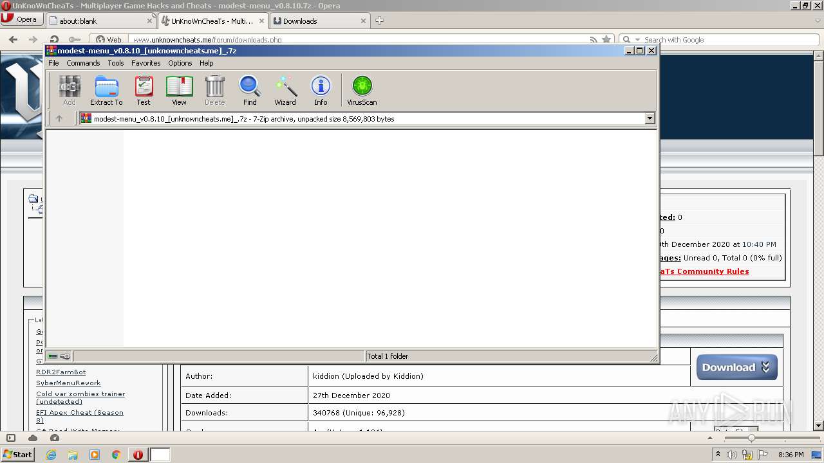Image resolution: width=824 pixels, height=463 pixels.
Task: Go back in Opera browser
Action: [13, 39]
